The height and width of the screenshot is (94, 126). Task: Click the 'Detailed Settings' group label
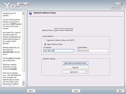(49, 59)
